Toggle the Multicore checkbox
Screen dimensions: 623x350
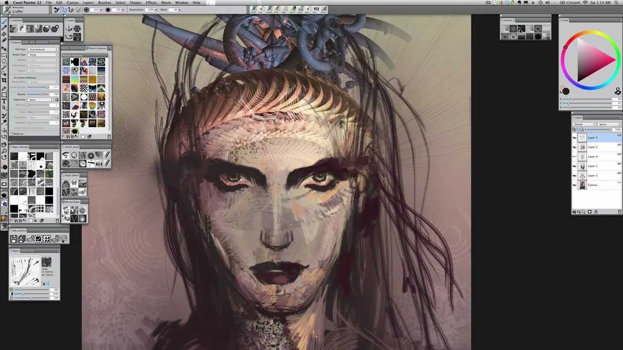[x=12, y=134]
